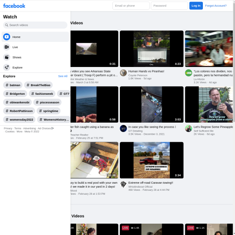Open the Home watch icon
The height and width of the screenshot is (235, 235).
(x=7, y=37)
